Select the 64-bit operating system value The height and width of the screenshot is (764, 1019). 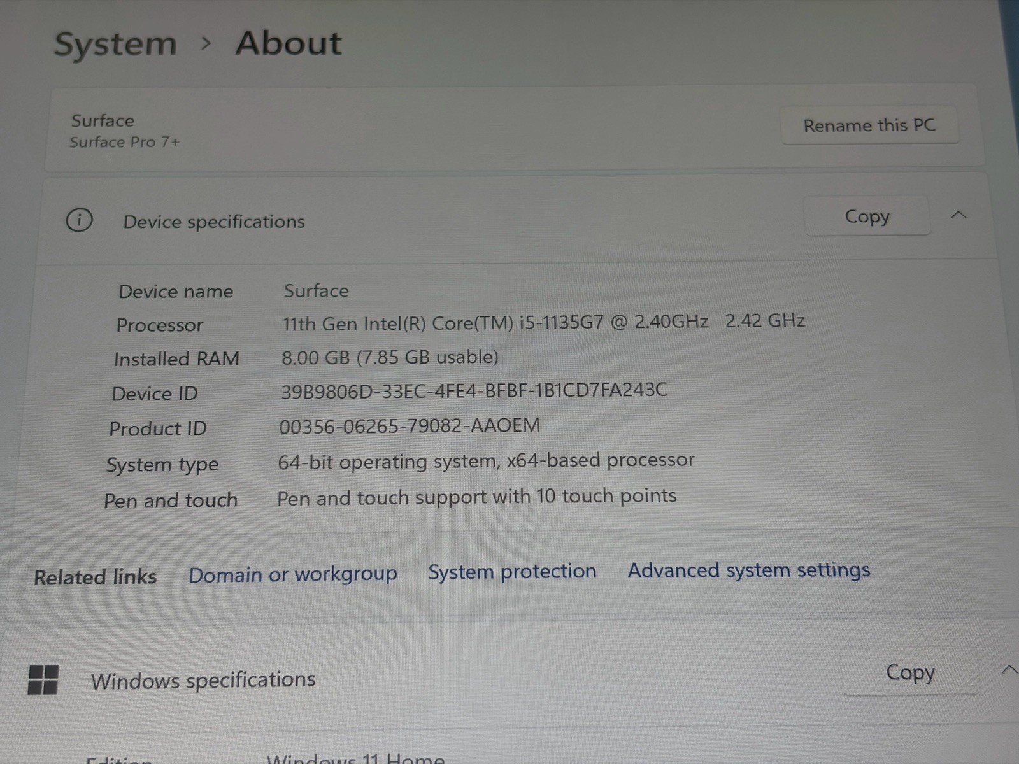(x=486, y=461)
